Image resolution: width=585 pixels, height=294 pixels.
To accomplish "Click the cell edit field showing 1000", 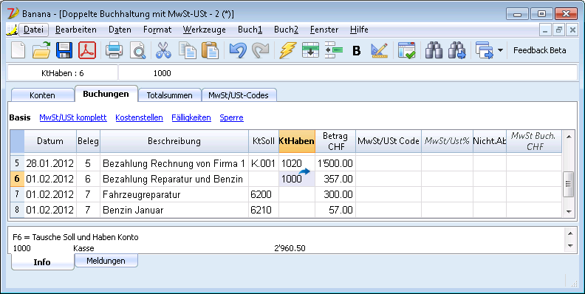I will 348,73.
